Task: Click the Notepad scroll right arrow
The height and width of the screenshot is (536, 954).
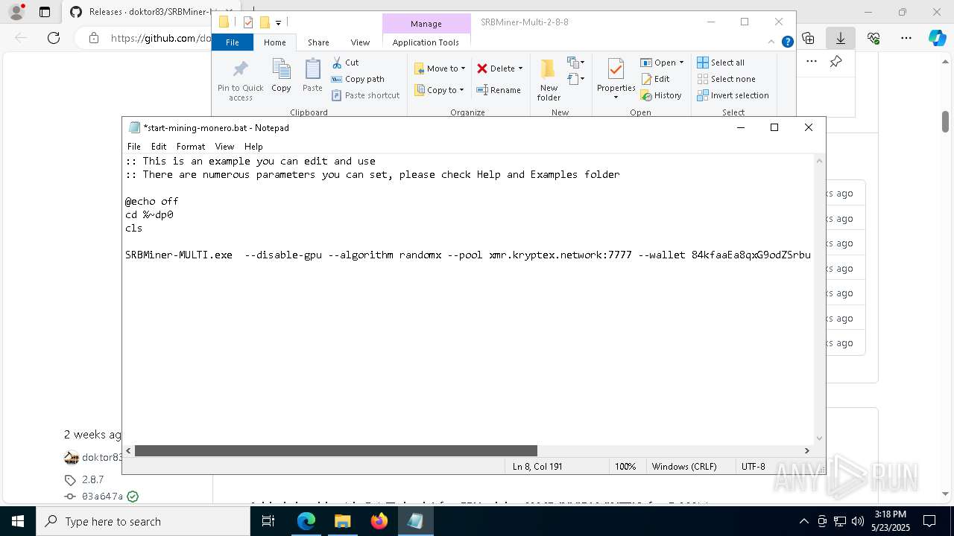Action: tap(806, 450)
